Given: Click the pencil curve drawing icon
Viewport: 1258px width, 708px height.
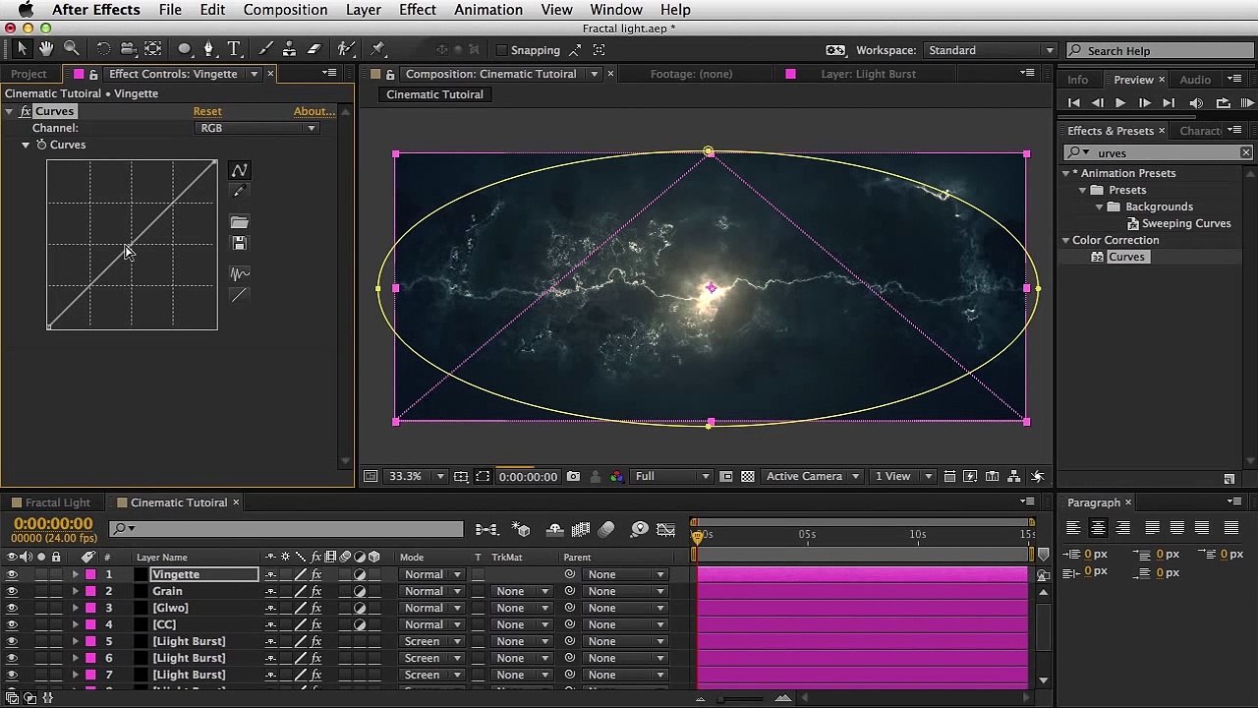Looking at the screenshot, I should click(239, 192).
